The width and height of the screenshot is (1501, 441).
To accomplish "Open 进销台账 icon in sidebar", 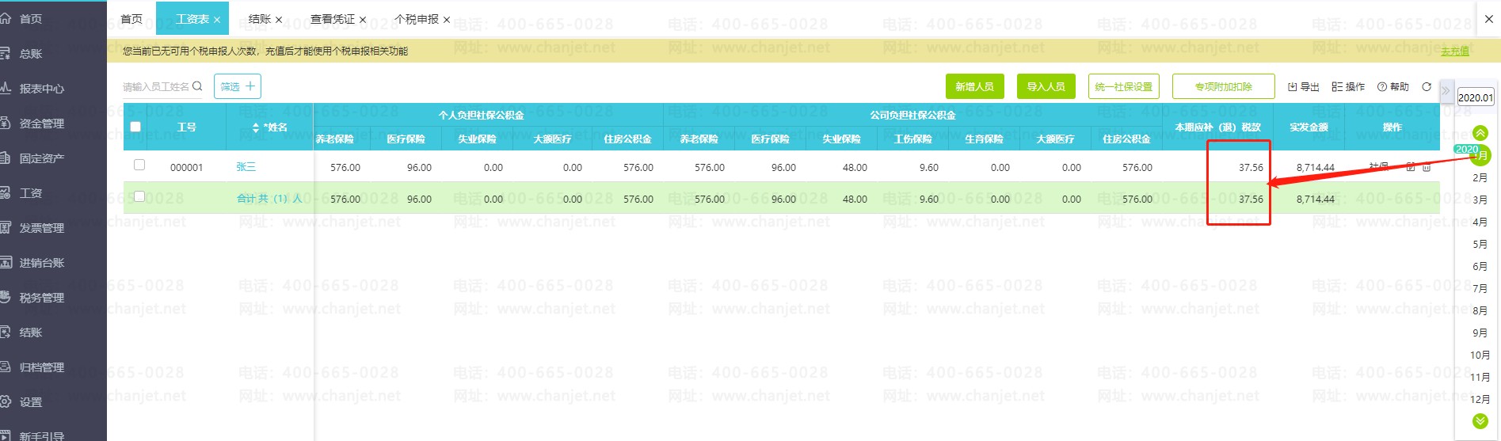I will click(6, 262).
